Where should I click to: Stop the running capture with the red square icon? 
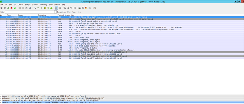point(11,8)
